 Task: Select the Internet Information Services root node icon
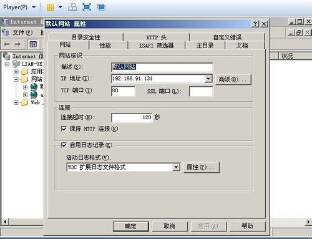(6, 56)
